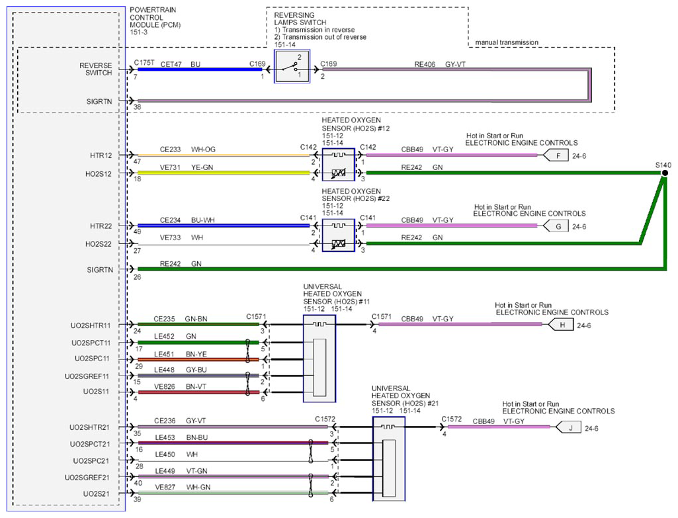
Task: Pick the 'UO2SPC21' pin label
Action: (91, 461)
